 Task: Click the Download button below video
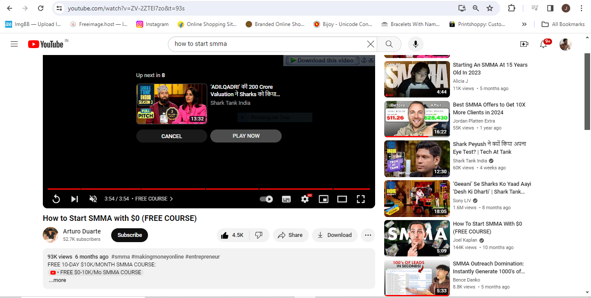tap(335, 235)
